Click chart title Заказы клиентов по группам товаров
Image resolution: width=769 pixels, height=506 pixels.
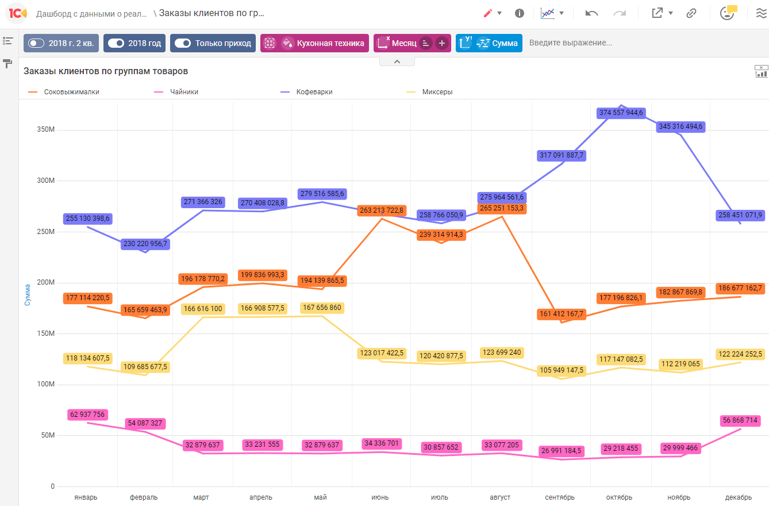point(106,71)
